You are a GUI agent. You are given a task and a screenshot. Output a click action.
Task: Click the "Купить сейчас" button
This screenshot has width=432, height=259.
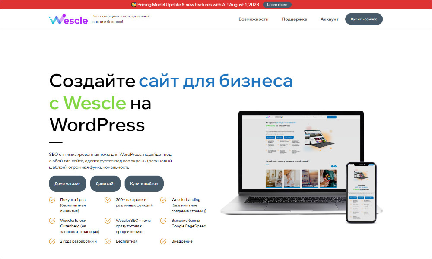(x=364, y=19)
